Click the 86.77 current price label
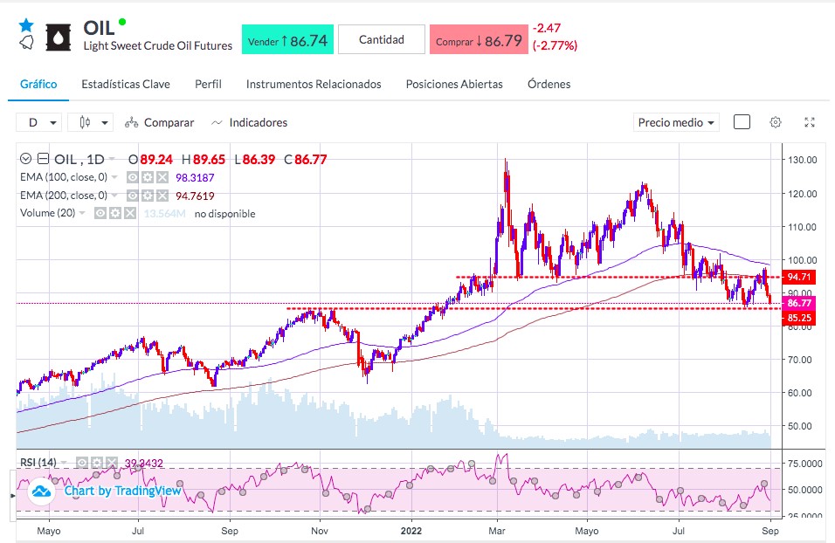Screen dimensions: 835x543 click(798, 303)
